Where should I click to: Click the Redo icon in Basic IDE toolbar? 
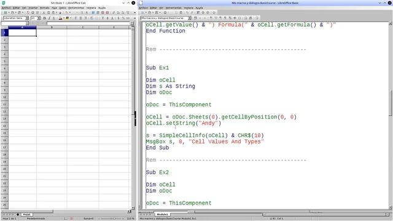tap(192, 12)
